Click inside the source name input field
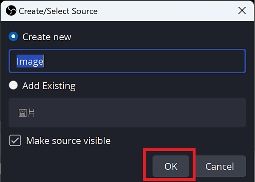This screenshot has height=182, width=255. [127, 61]
